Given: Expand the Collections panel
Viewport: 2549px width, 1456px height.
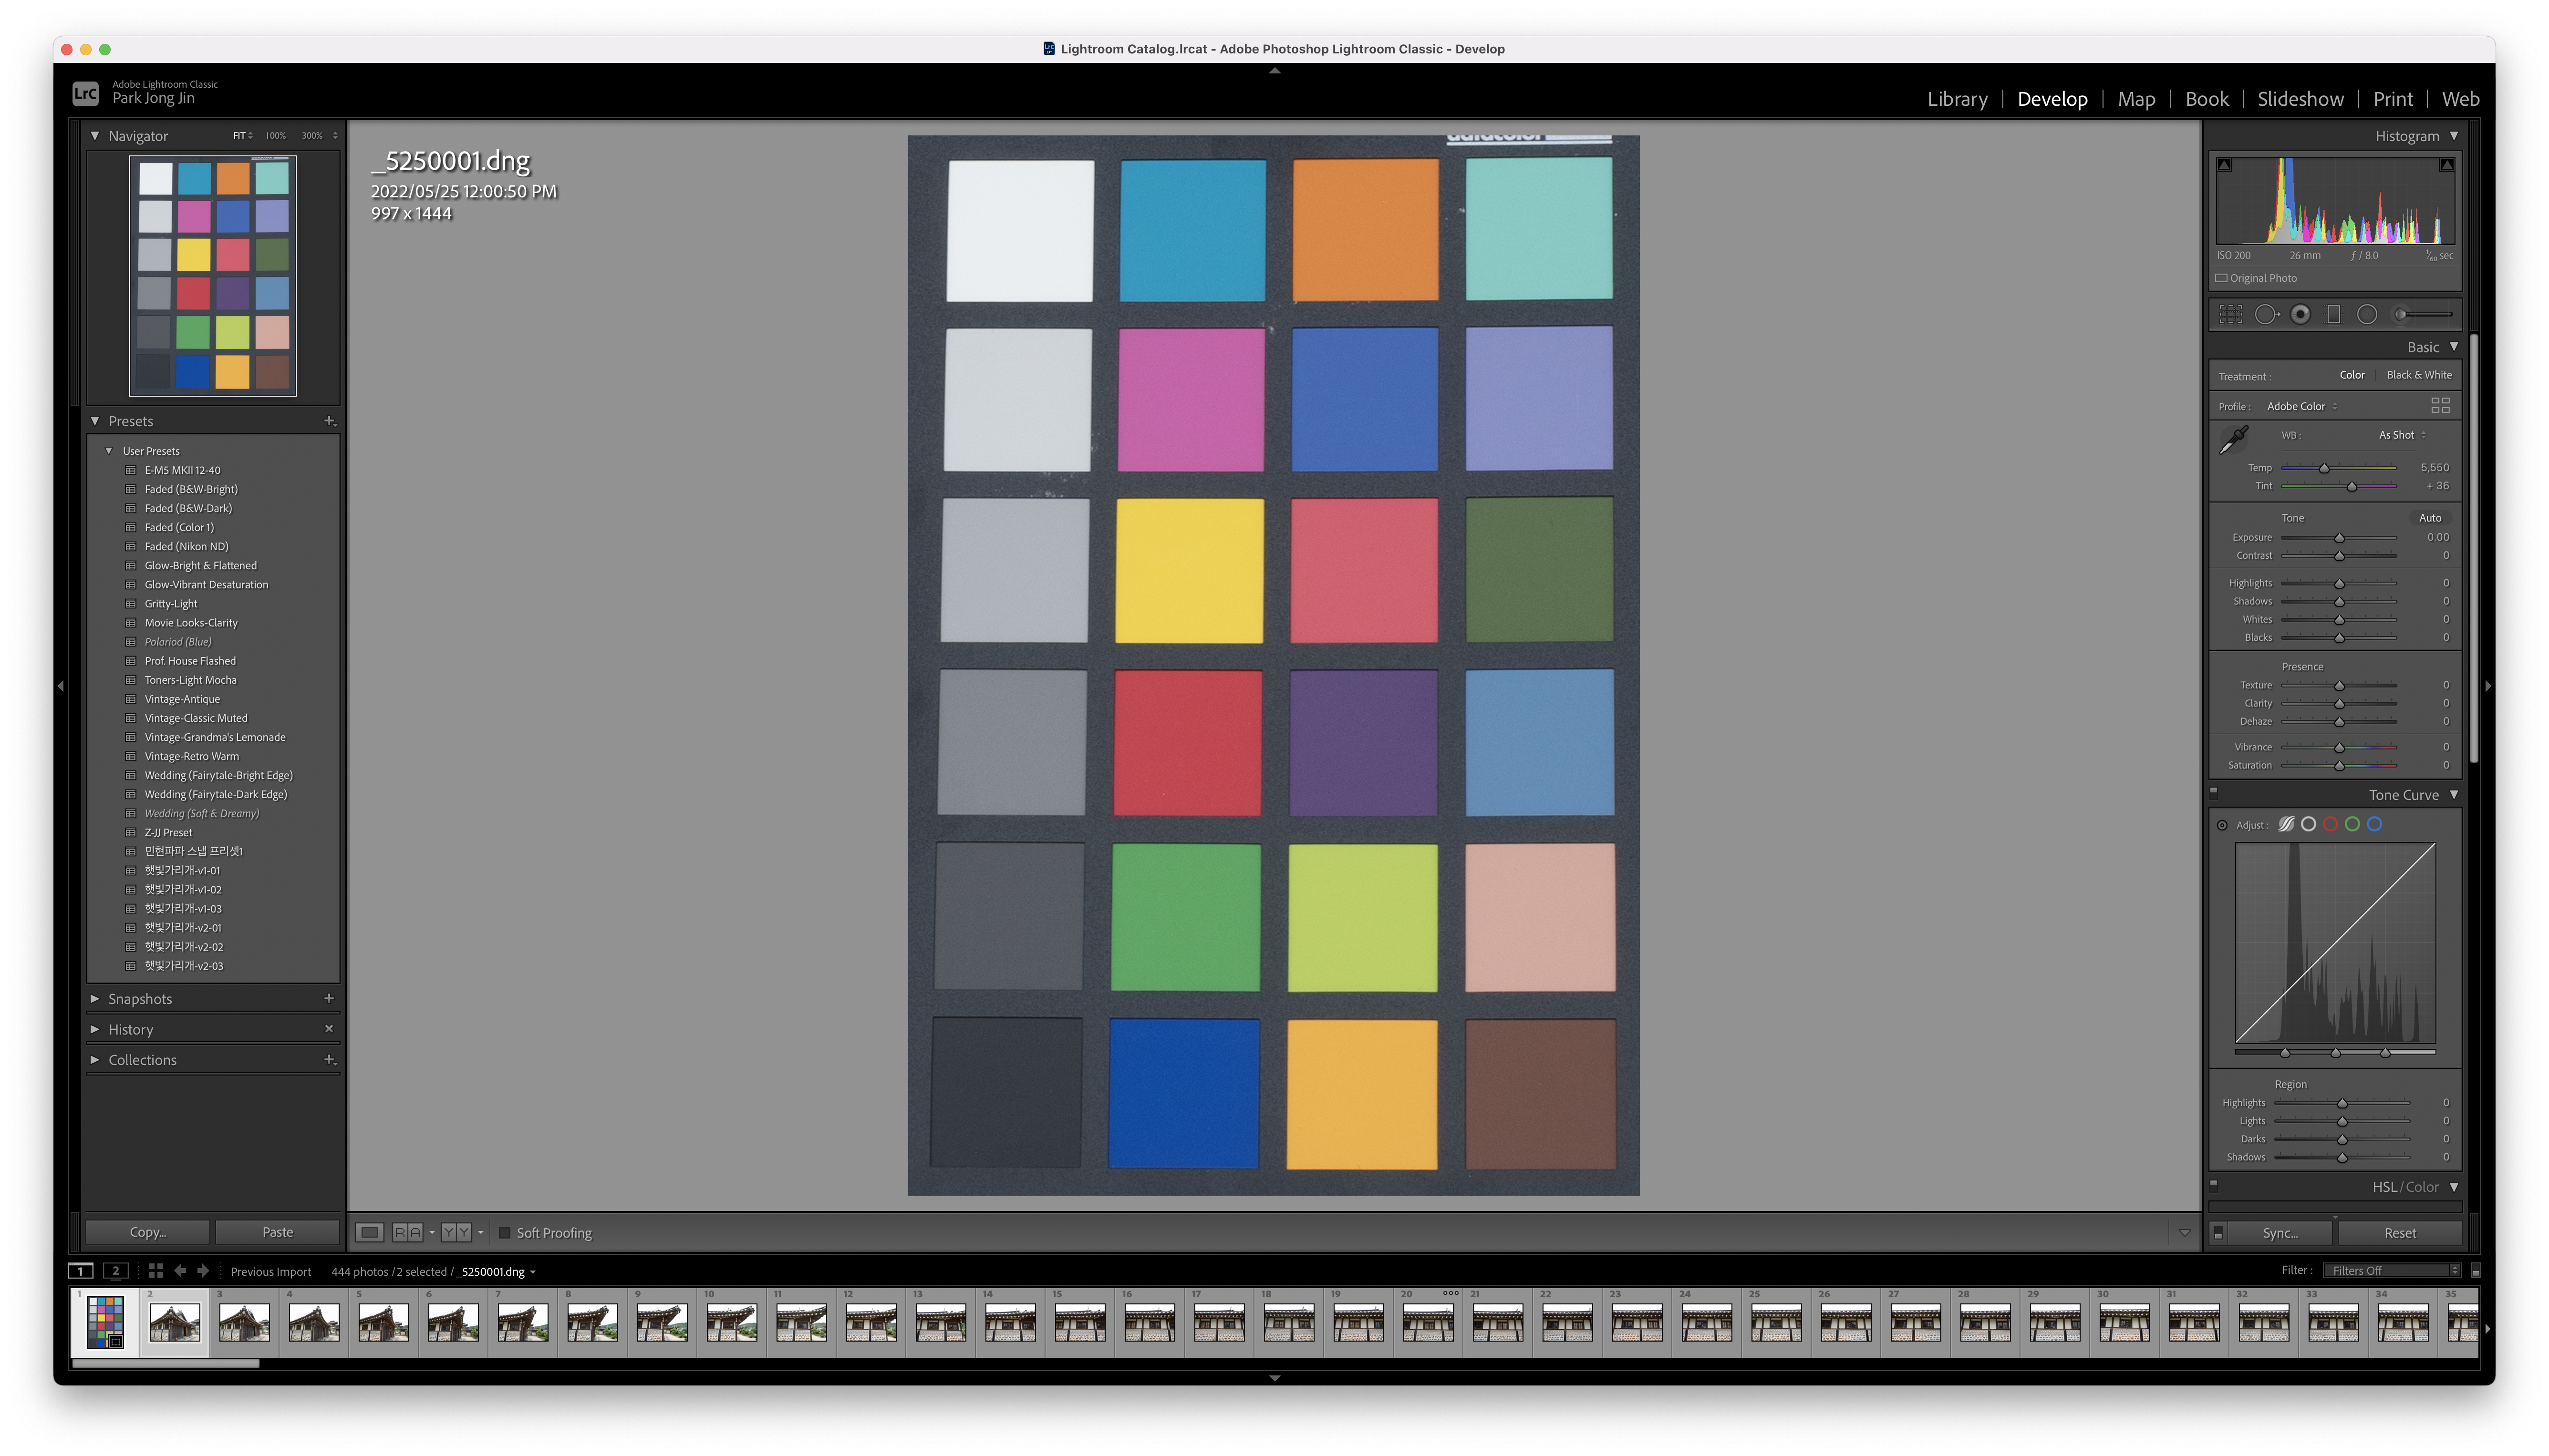Looking at the screenshot, I should point(95,1060).
